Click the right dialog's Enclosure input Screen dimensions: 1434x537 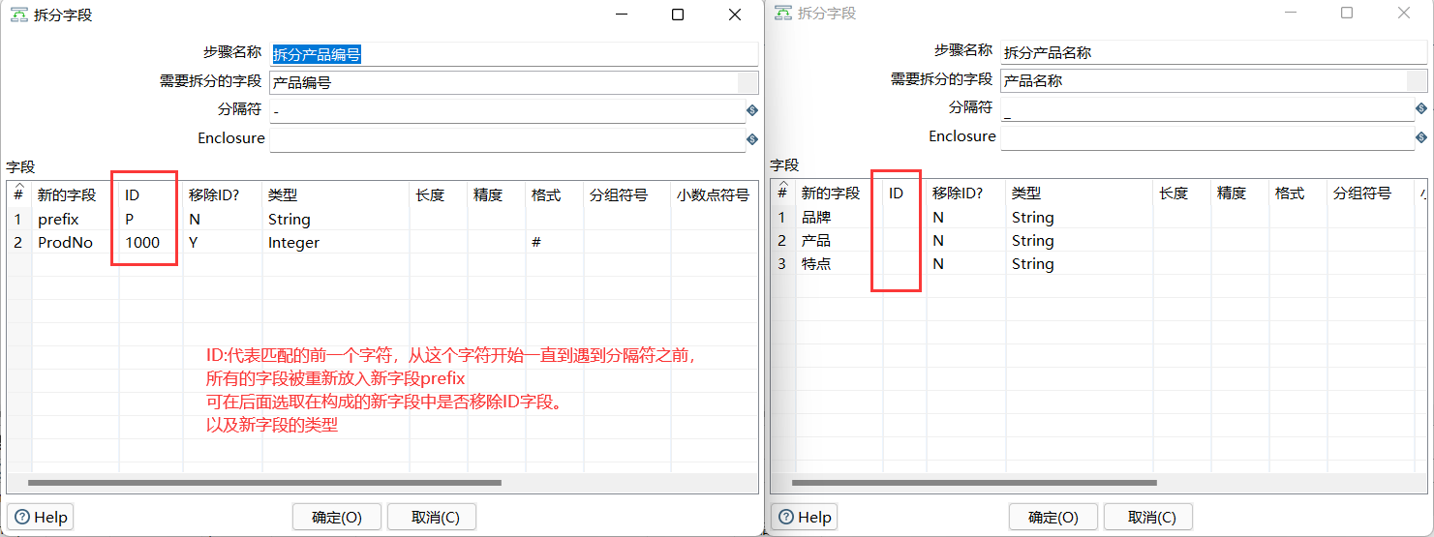(1207, 137)
